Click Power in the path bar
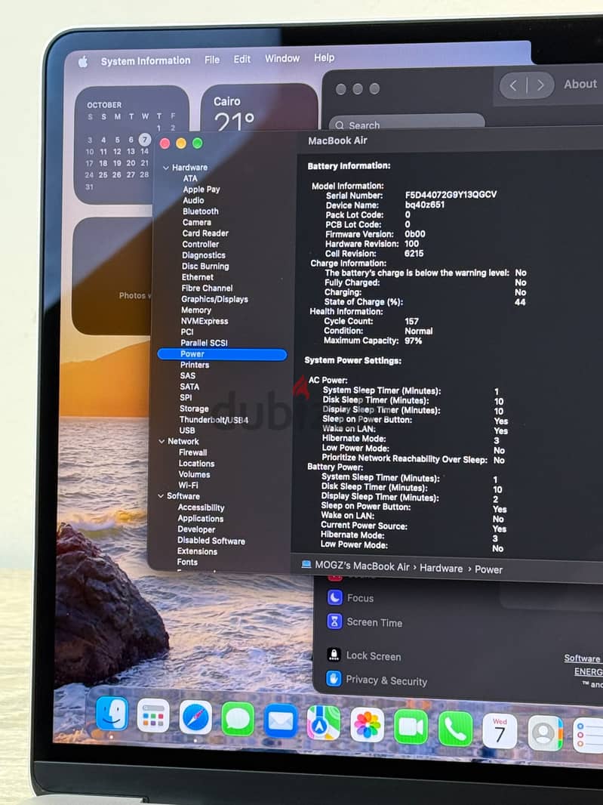Screen dimensions: 603x805 click(488, 569)
